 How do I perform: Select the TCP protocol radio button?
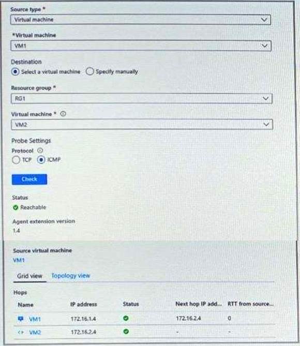pyautogui.click(x=16, y=160)
